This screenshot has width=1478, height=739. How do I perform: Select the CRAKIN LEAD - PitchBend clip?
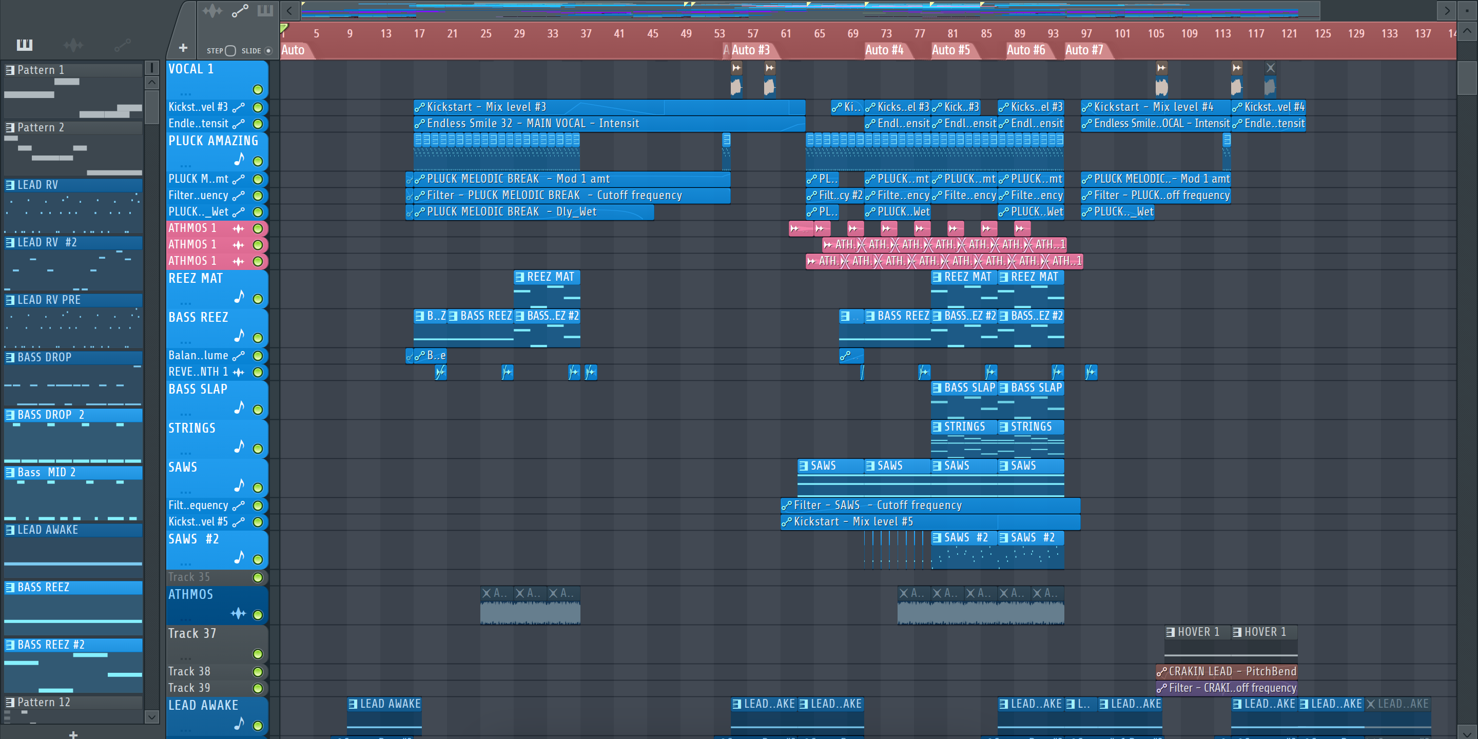(1226, 671)
